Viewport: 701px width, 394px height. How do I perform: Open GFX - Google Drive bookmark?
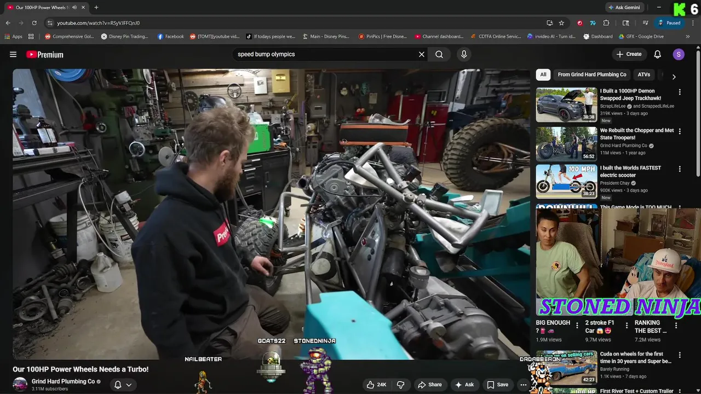(641, 37)
